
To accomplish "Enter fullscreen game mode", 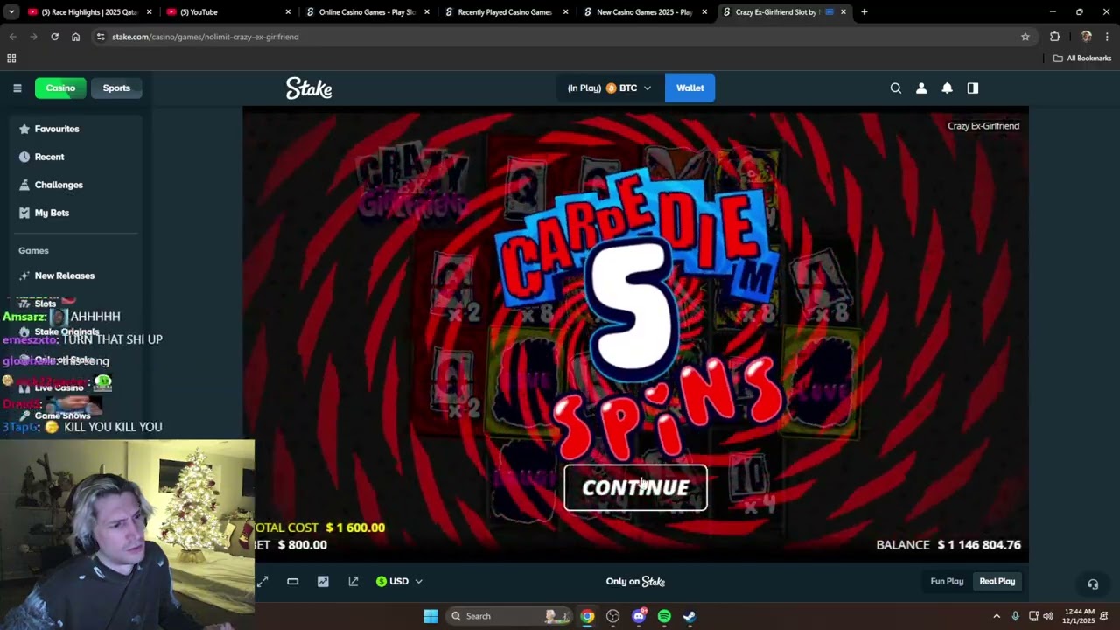I will pos(262,581).
